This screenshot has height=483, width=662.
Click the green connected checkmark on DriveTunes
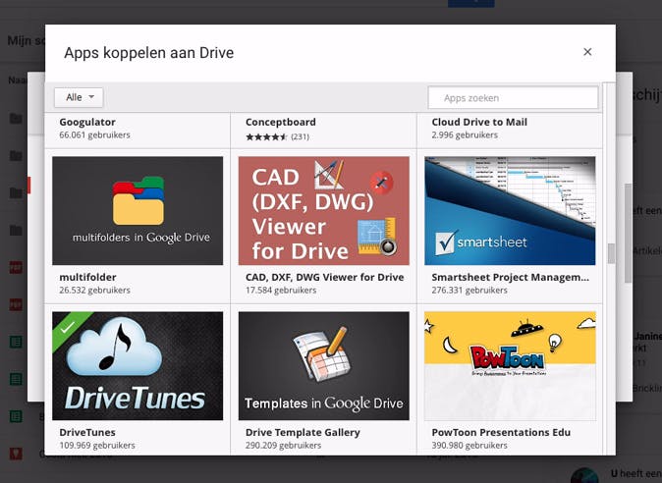pos(68,327)
